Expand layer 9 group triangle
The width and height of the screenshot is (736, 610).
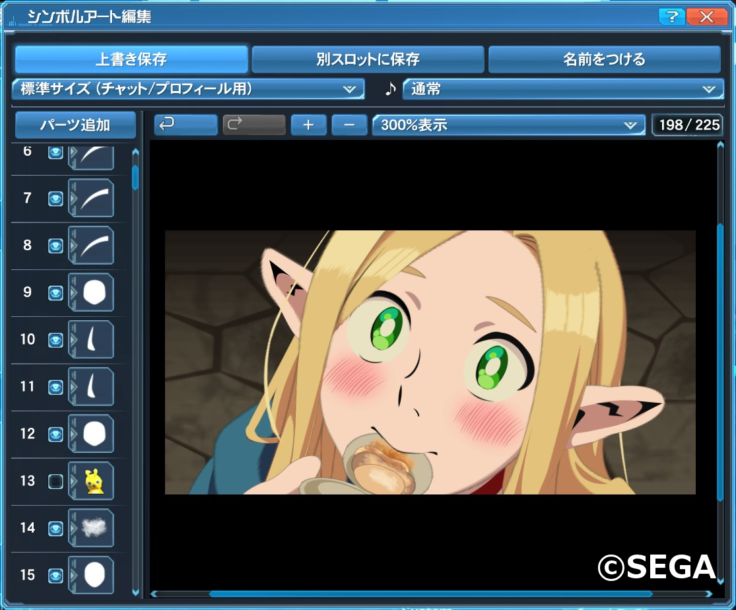pos(73,293)
